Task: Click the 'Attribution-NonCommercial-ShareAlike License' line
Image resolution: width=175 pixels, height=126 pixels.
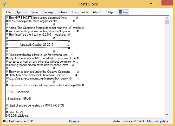Action: pyautogui.click(x=42, y=75)
